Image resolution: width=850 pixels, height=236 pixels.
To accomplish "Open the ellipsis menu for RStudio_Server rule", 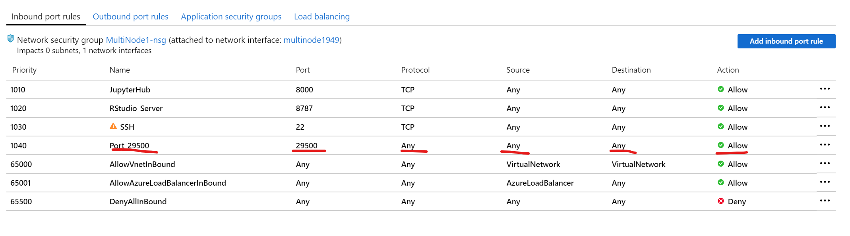I will [825, 107].
